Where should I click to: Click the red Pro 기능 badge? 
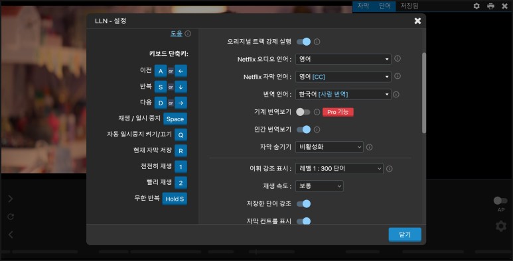338,112
